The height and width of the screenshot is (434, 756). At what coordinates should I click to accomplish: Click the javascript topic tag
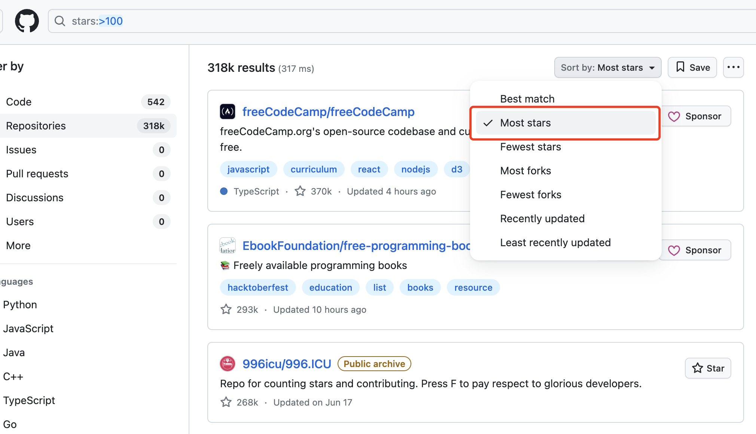point(248,169)
